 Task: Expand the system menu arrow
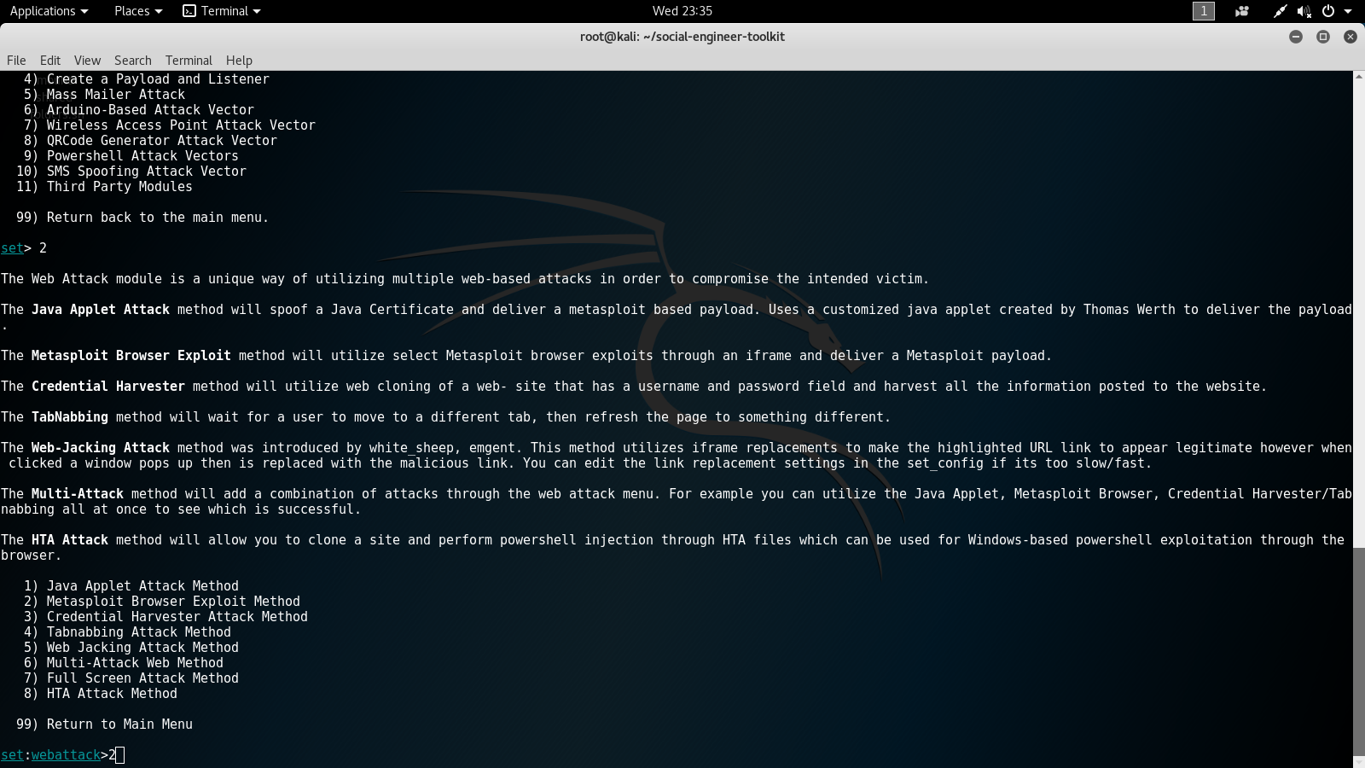(x=1348, y=11)
